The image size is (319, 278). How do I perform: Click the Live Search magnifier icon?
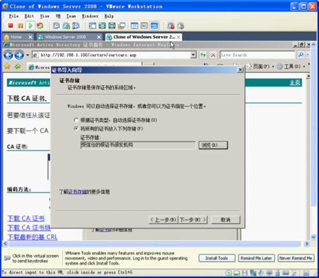tap(300, 55)
